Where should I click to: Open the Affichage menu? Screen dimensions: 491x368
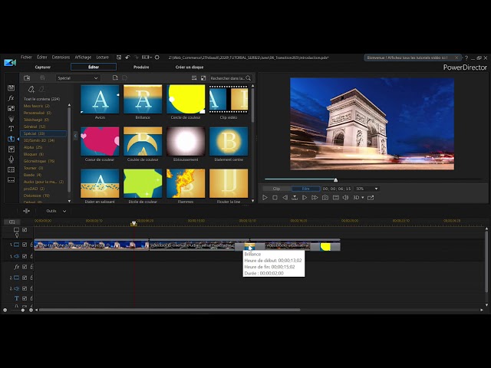coord(83,58)
